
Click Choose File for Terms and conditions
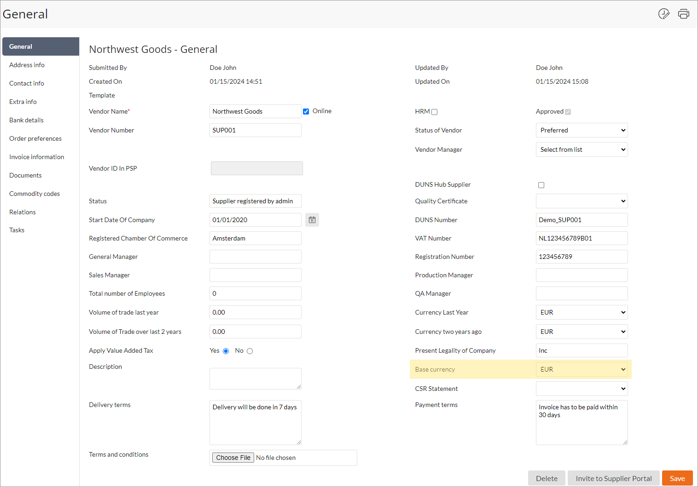click(233, 458)
